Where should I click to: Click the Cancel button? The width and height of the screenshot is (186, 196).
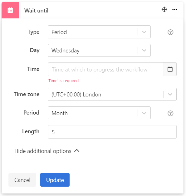point(22,180)
